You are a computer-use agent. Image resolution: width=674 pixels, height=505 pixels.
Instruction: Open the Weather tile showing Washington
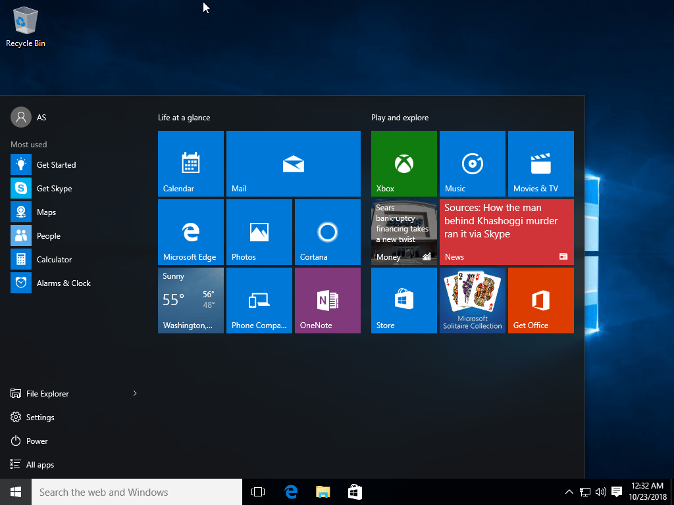pos(191,300)
